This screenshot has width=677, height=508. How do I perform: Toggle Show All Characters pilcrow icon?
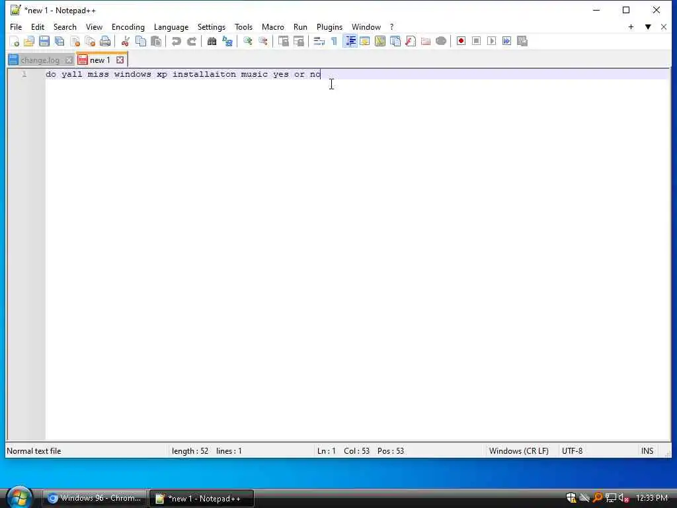[334, 41]
